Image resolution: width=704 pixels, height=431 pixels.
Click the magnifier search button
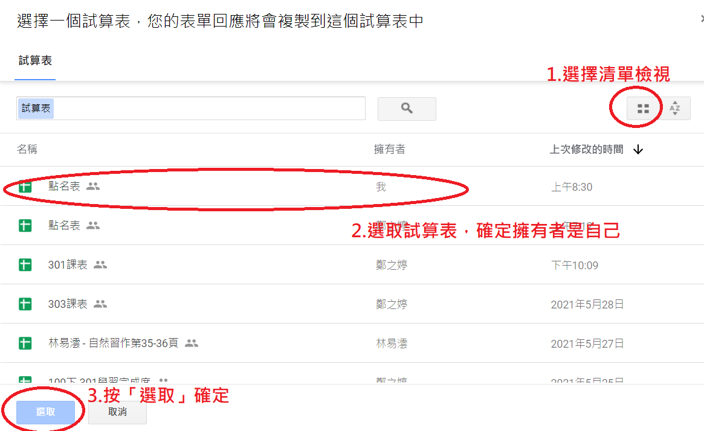click(x=407, y=109)
